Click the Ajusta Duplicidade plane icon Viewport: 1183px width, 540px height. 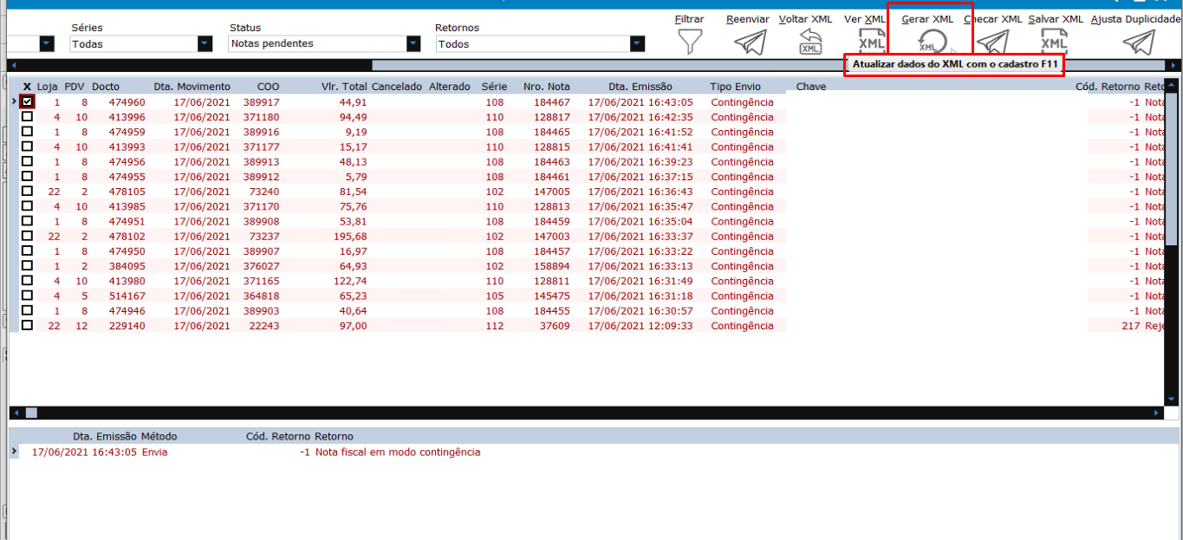(1139, 42)
